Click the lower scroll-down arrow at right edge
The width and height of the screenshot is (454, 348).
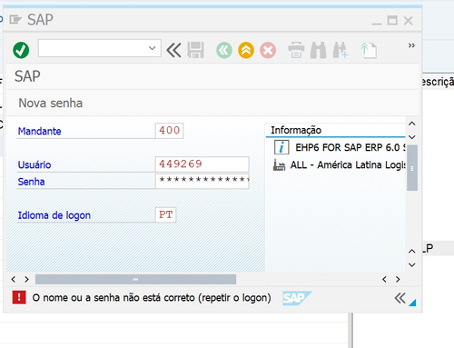tap(412, 265)
